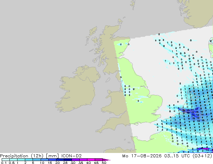The width and height of the screenshot is (213, 164).
Task: Click the Isle of Man outline
Action: coord(108,80)
